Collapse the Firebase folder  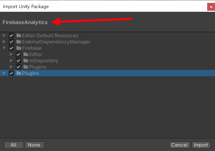(x=4, y=48)
